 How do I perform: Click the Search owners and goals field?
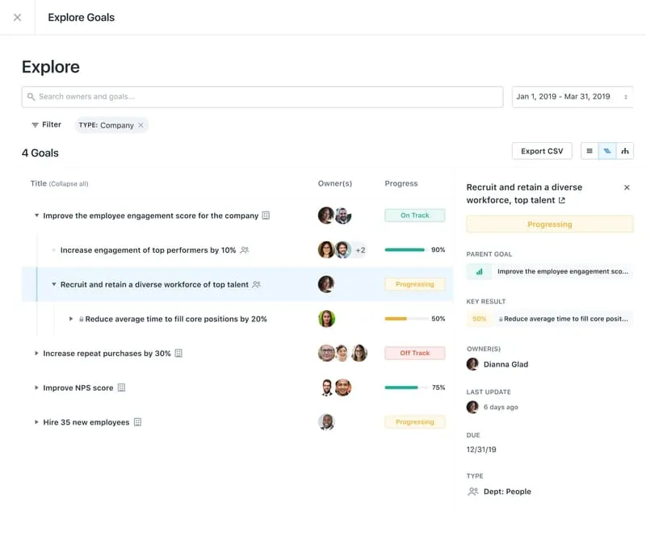click(262, 97)
